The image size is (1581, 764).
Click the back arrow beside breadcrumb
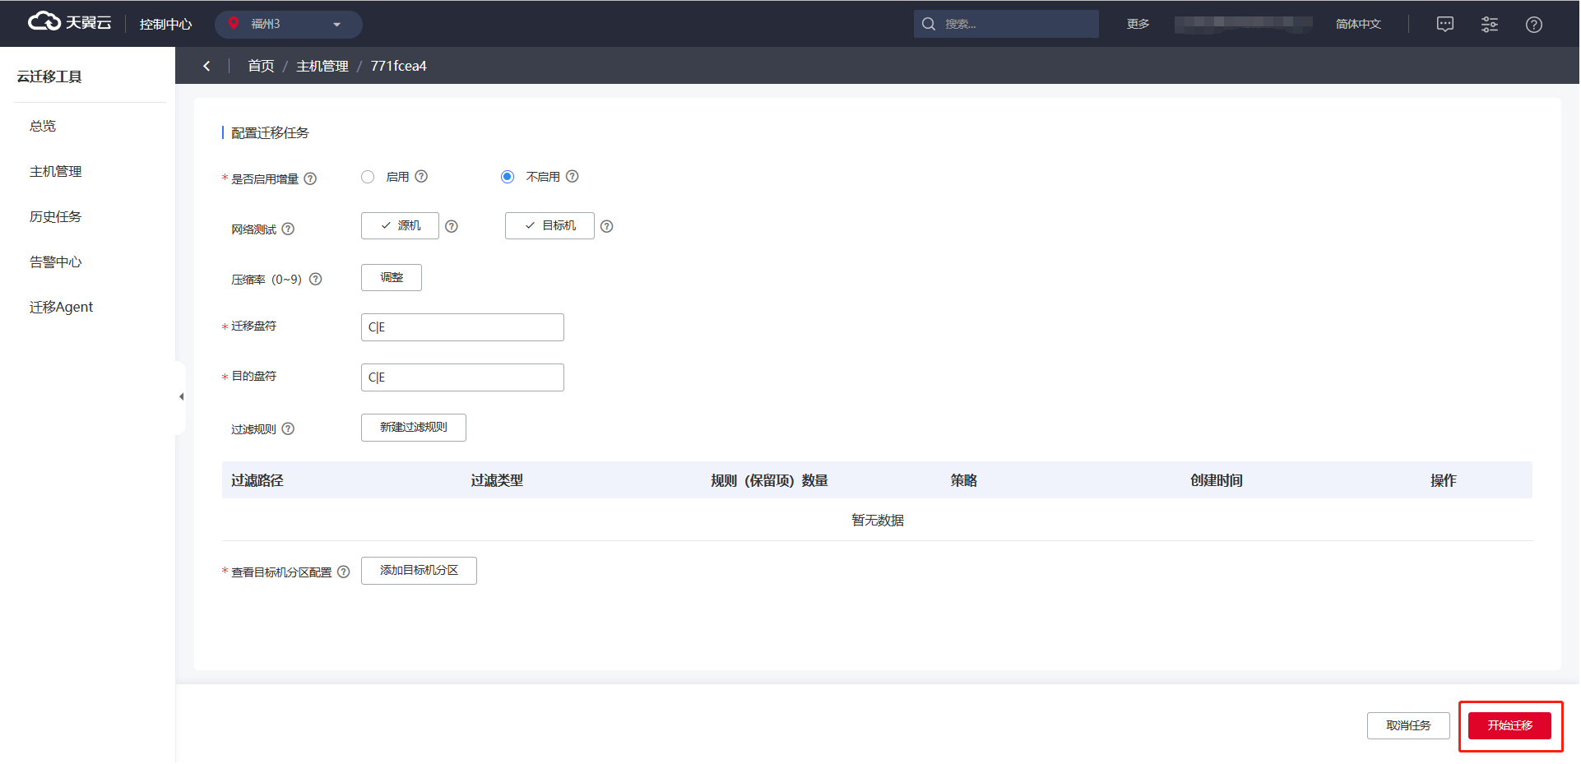point(206,66)
